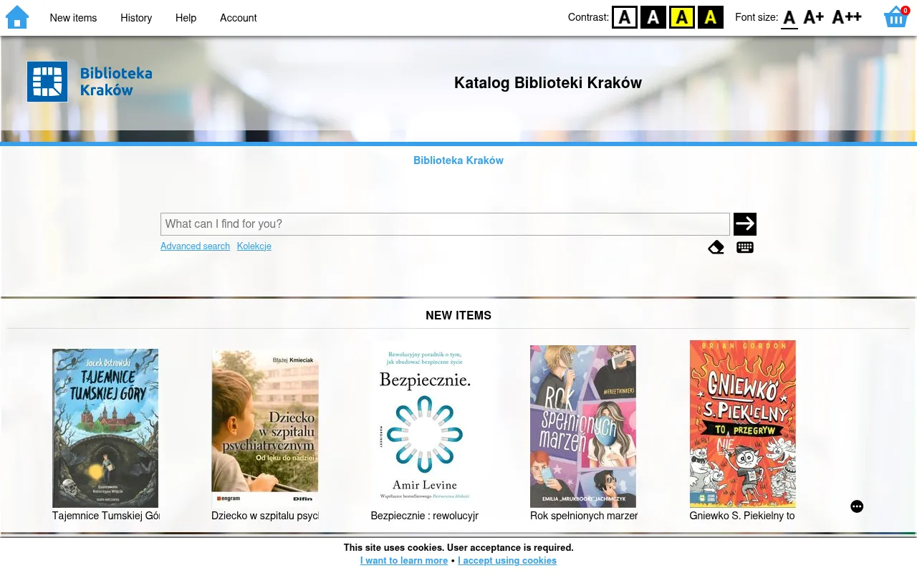Image resolution: width=917 pixels, height=573 pixels.
Task: Open Rok spełnionych marzeń book cover
Action: point(583,426)
